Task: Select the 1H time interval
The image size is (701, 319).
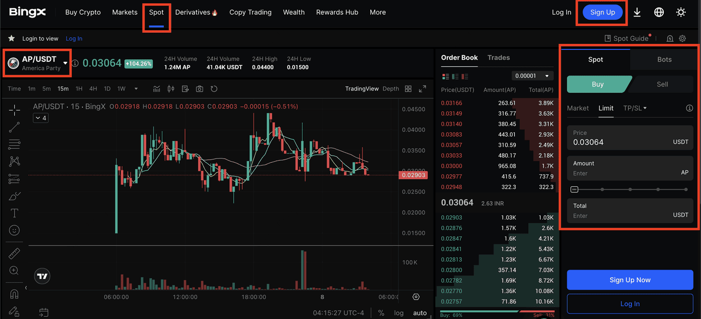Action: pyautogui.click(x=79, y=89)
